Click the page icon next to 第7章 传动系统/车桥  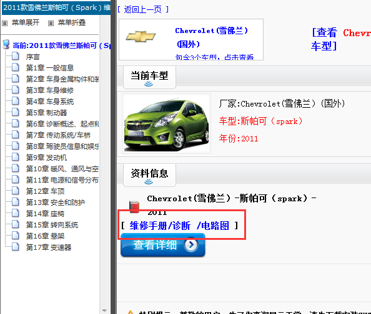point(16,135)
